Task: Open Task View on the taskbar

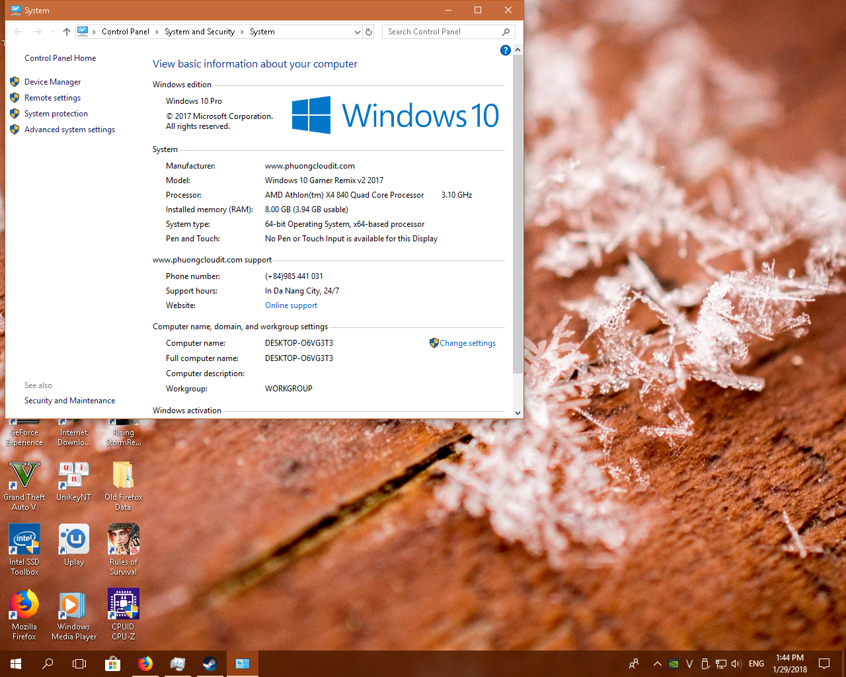Action: click(79, 664)
